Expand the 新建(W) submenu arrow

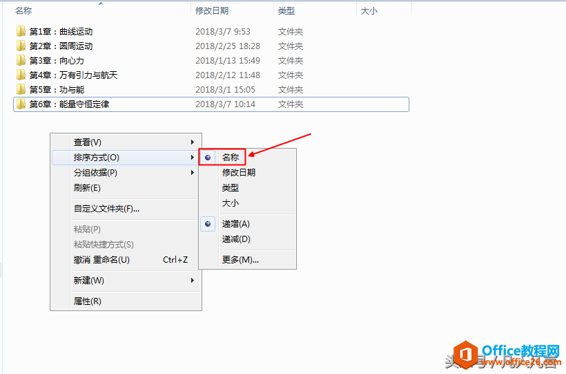point(193,280)
